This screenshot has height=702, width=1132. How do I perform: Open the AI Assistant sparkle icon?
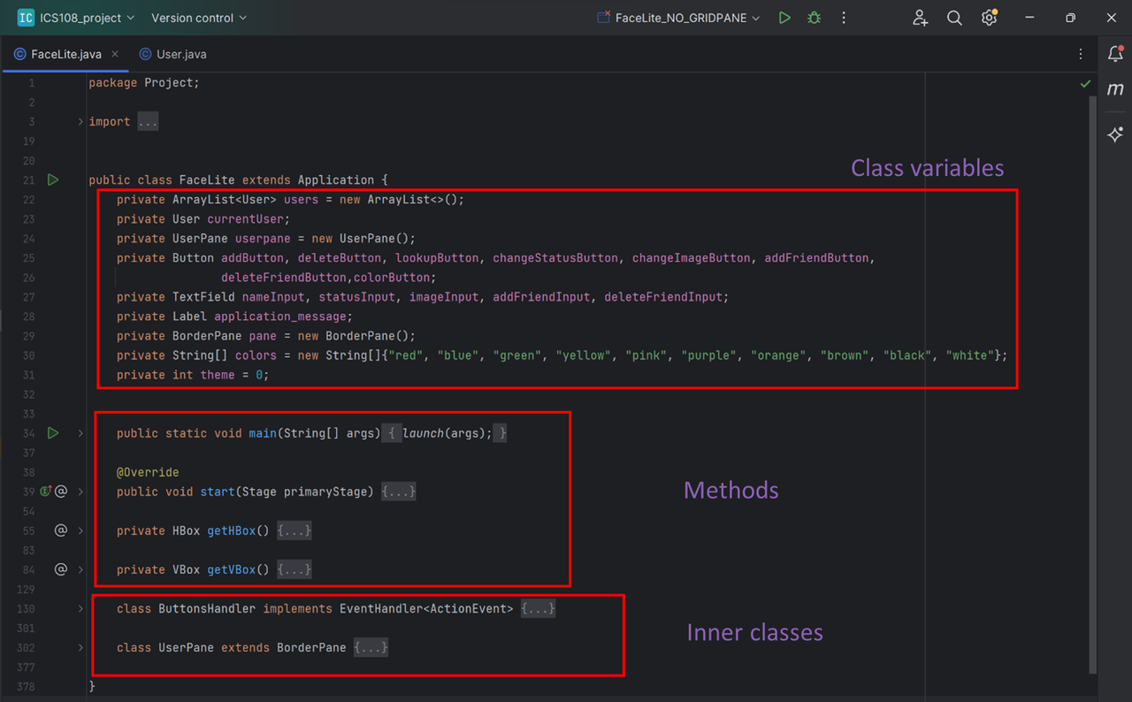[x=1115, y=134]
